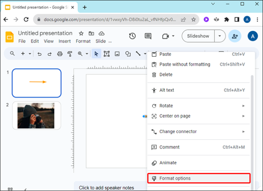This screenshot has width=263, height=191.
Task: Click the insert image toolbar icon
Action: pyautogui.click(x=117, y=54)
